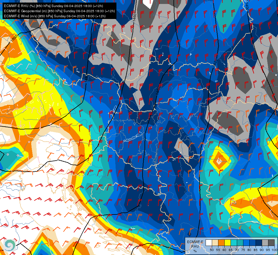Click the 1440 contour label mid-map
This screenshot has width=278, height=255.
(157, 91)
